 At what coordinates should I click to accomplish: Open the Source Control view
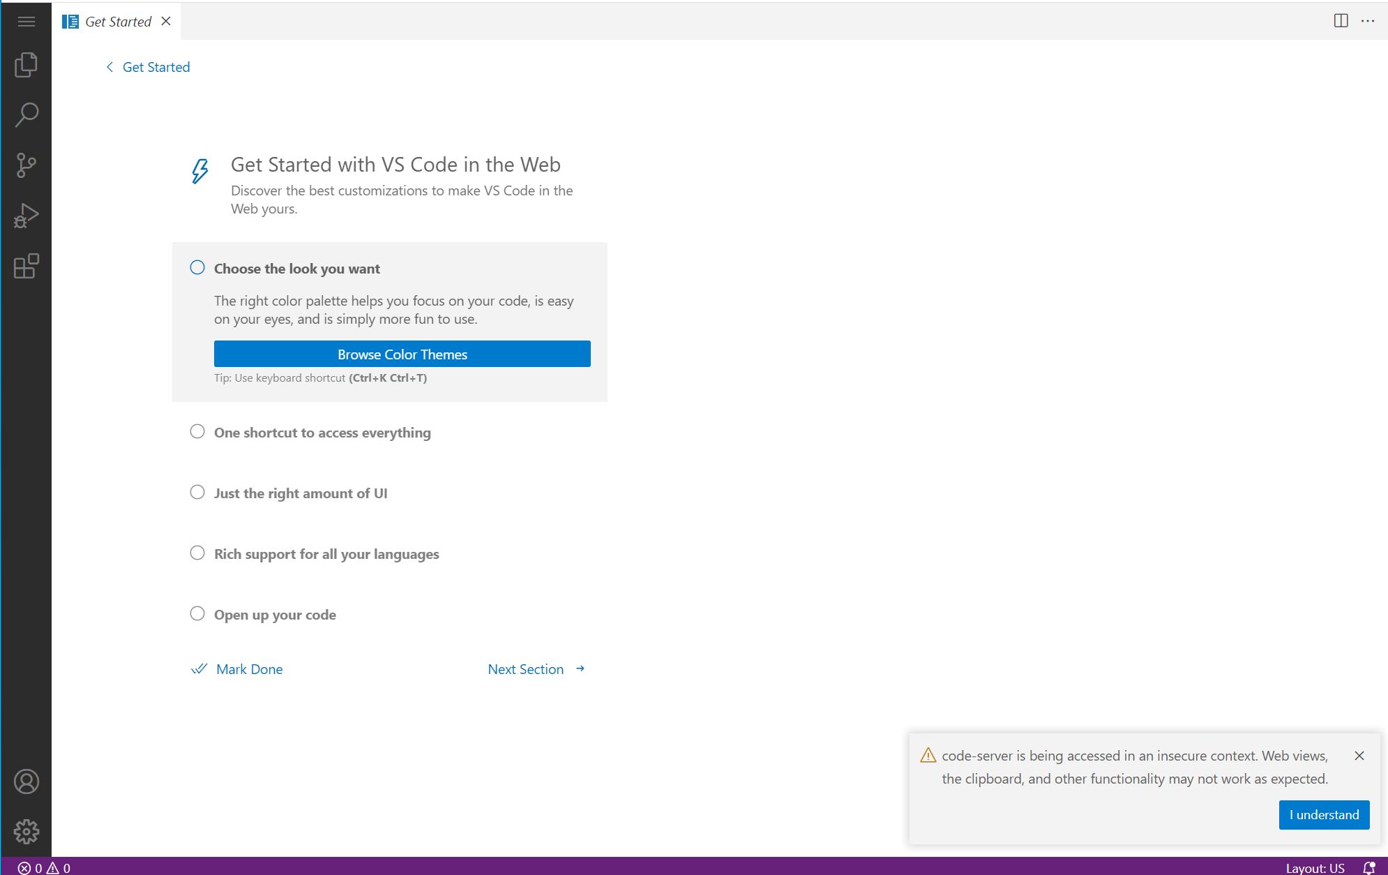point(27,164)
